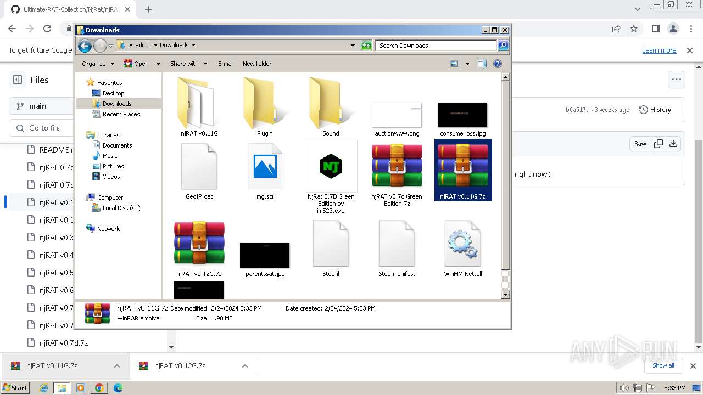
Task: Select Network in navigation pane
Action: pos(108,229)
